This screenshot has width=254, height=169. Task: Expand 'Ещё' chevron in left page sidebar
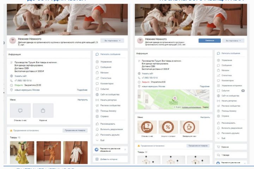tap(97, 140)
